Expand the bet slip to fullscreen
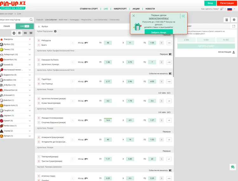Image resolution: width=238 pixels, height=181 pixels. click(x=234, y=26)
